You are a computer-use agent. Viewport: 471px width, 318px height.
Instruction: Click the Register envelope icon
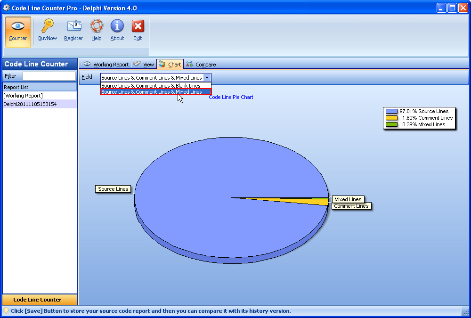(73, 26)
